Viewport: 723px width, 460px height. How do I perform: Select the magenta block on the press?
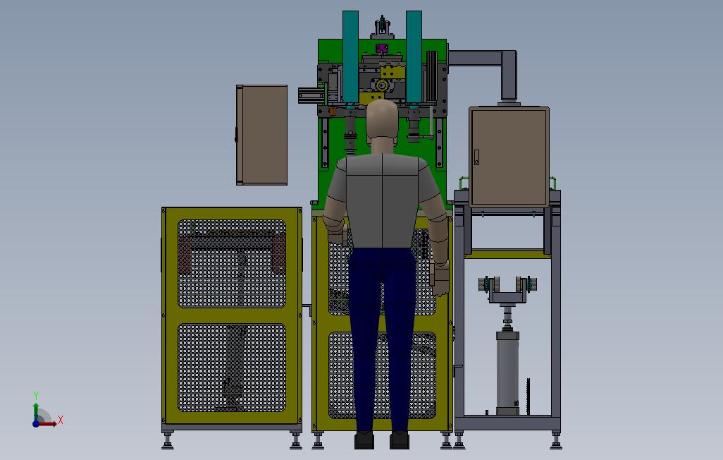(x=382, y=48)
